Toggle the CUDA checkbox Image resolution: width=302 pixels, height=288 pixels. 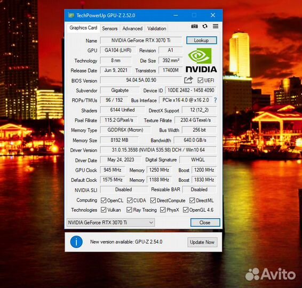[130, 201]
